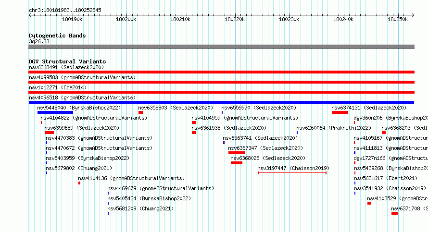428x232 pixels.
Task: Click variant label nsv4470383 (gnomADStructuralVariants)
Action: (99, 138)
